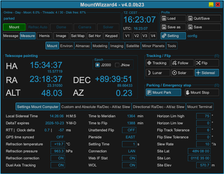This screenshot has height=174, width=224.
Task: Select Settings Mount Computer tab
Action: 38,107
